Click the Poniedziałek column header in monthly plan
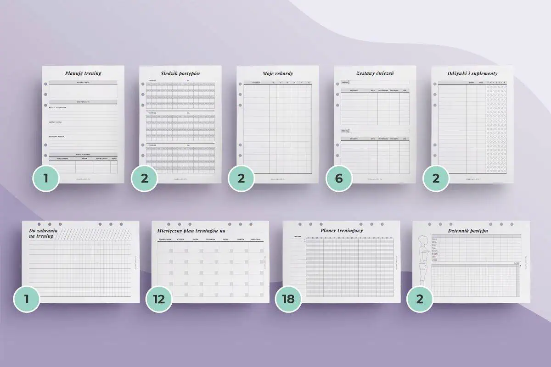Viewport: 551px width, 367px height. coord(165,239)
